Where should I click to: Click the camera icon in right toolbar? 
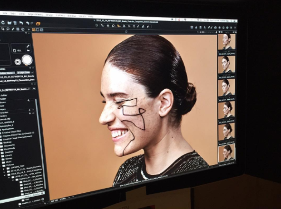[x=215, y=28]
